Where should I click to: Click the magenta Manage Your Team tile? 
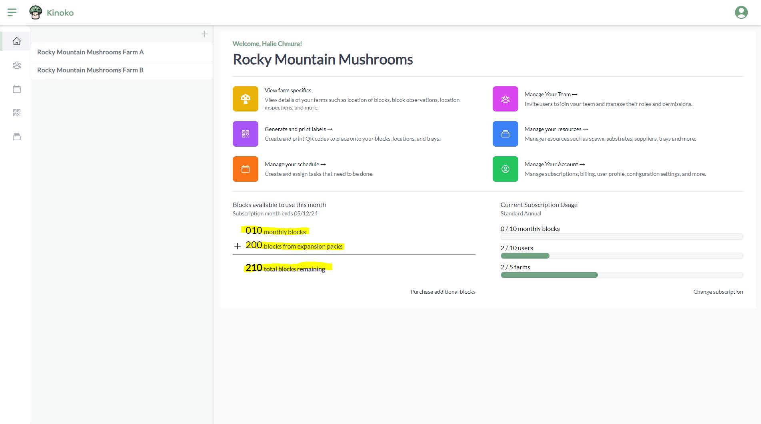coord(505,99)
